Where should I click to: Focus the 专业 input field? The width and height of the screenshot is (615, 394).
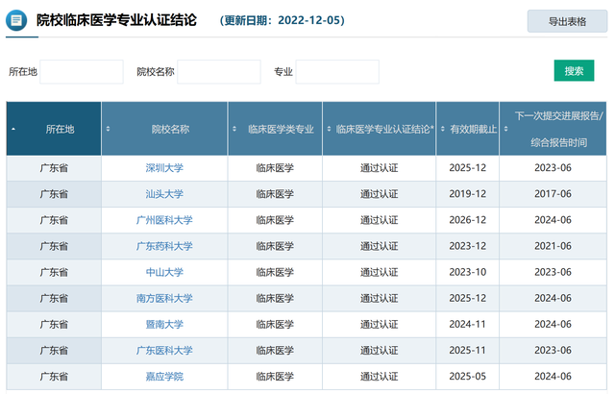click(337, 72)
